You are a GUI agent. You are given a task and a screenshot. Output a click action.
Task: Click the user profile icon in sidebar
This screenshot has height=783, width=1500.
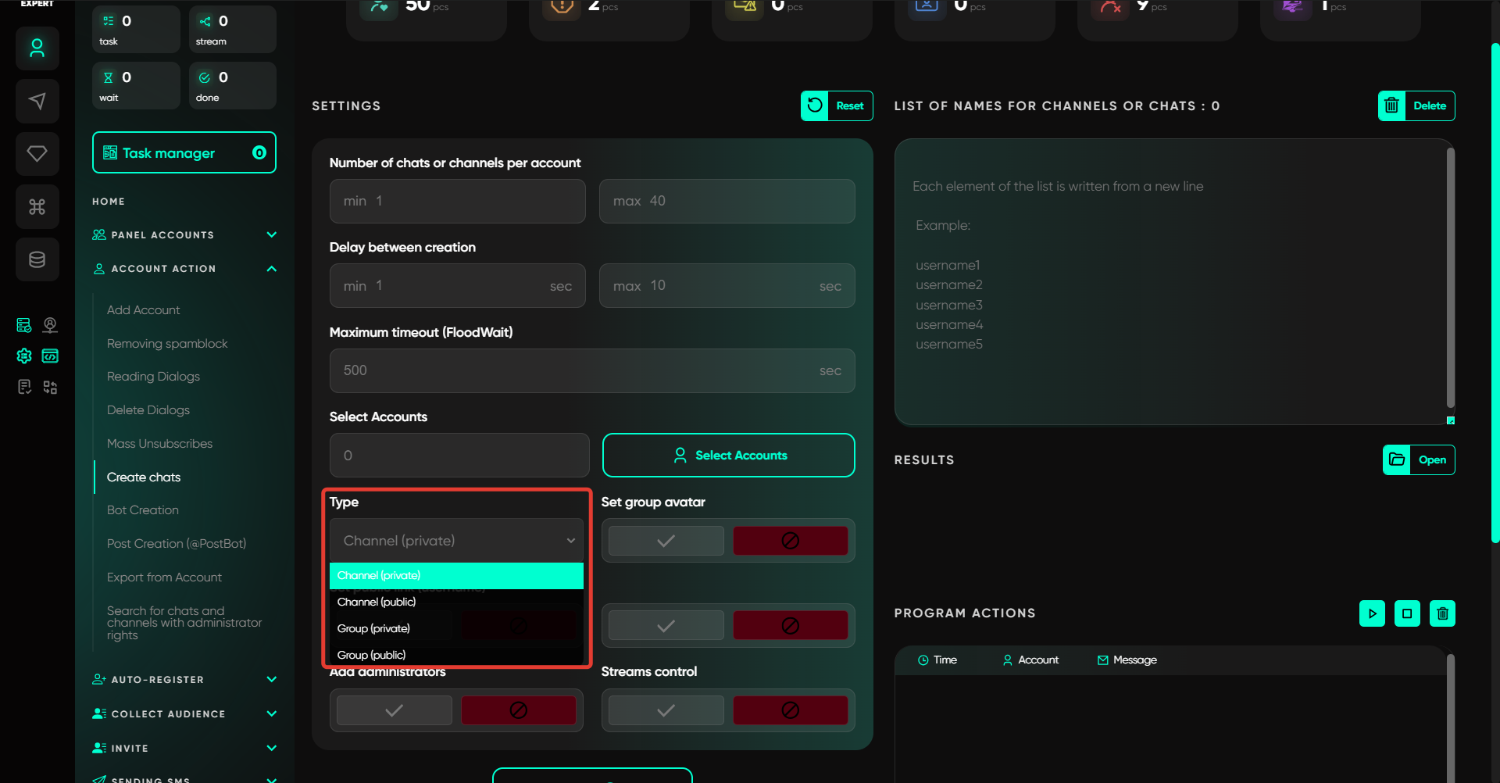coord(37,48)
